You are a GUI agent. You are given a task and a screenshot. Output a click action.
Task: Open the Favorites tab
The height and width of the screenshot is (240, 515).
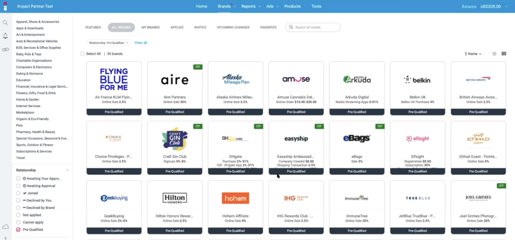[268, 28]
